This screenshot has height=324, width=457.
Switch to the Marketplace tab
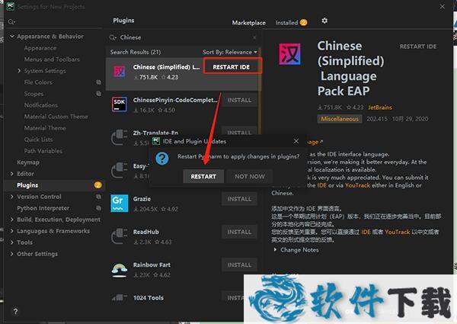[249, 23]
